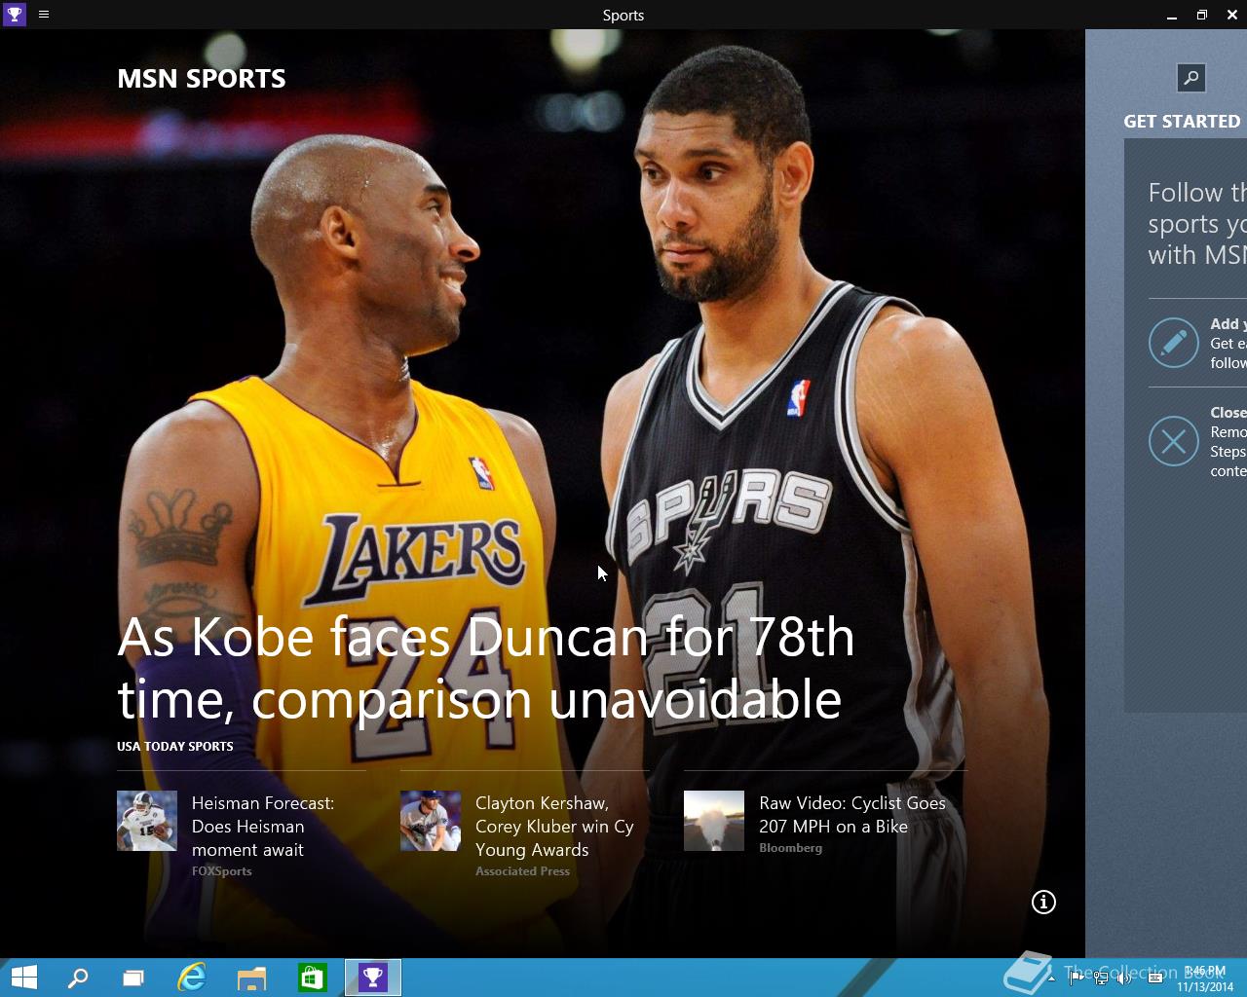
Task: Open the taskbar clock showing 11/13/2014
Action: tap(1205, 979)
